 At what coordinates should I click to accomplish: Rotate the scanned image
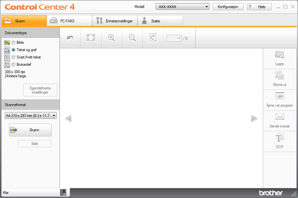[153, 37]
